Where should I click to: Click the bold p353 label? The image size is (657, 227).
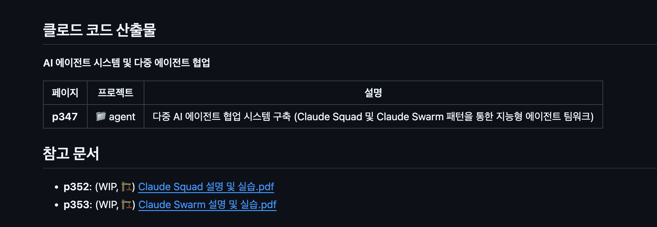click(x=76, y=204)
